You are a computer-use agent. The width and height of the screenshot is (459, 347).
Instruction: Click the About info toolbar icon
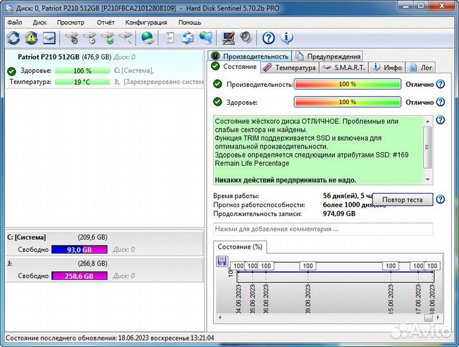(287, 38)
